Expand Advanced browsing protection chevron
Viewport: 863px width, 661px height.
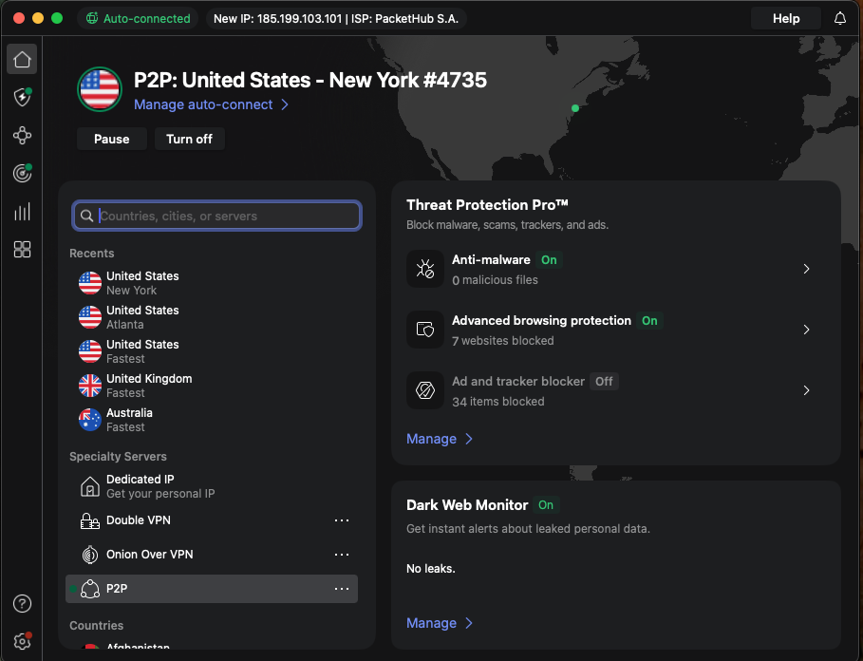click(806, 330)
